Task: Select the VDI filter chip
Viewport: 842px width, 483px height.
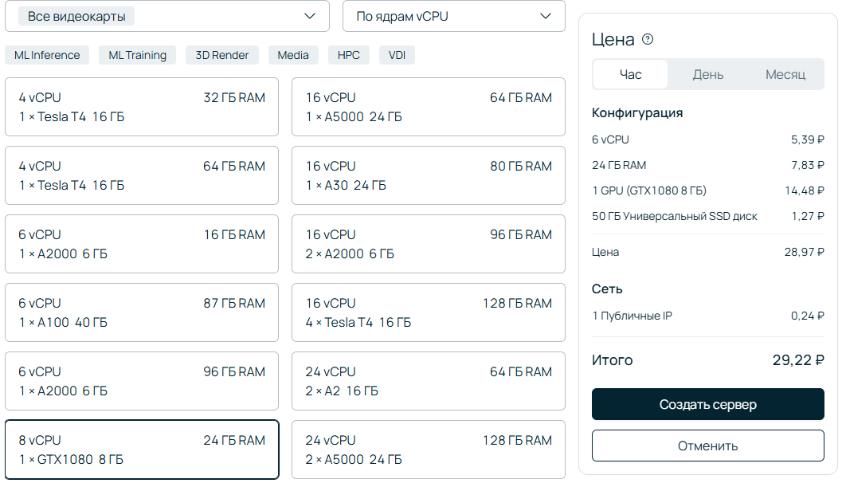Action: (x=397, y=55)
